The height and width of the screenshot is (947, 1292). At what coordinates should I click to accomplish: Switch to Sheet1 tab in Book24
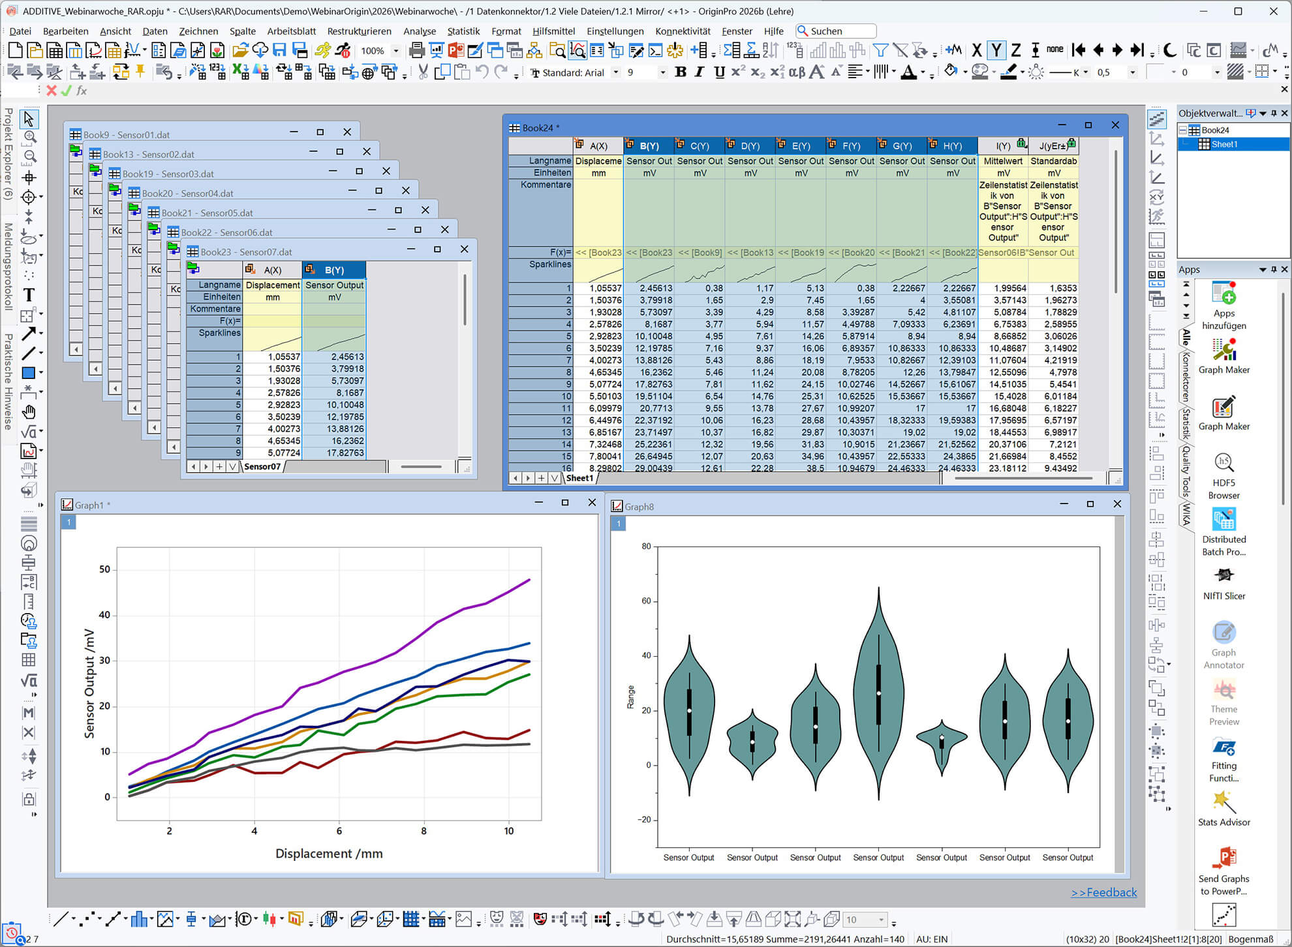579,478
